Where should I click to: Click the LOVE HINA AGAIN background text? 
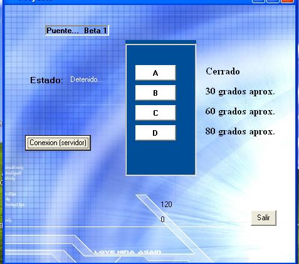(x=128, y=252)
